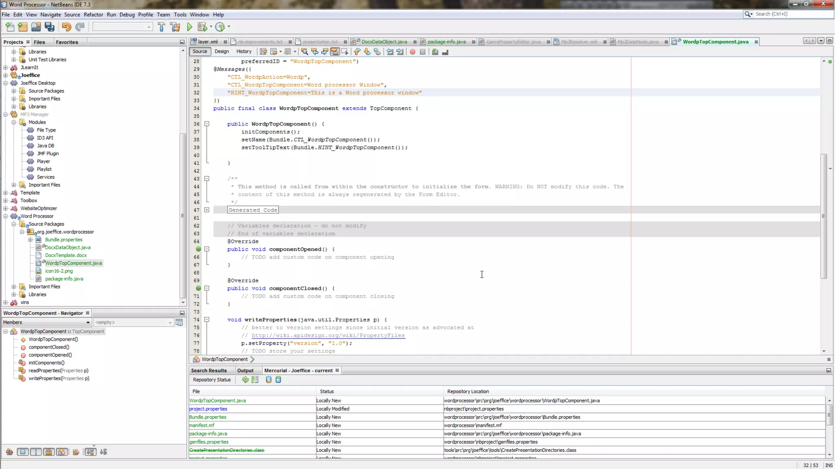This screenshot has width=835, height=469.
Task: Click the editor Find Selection magnifier icon
Action: (304, 52)
